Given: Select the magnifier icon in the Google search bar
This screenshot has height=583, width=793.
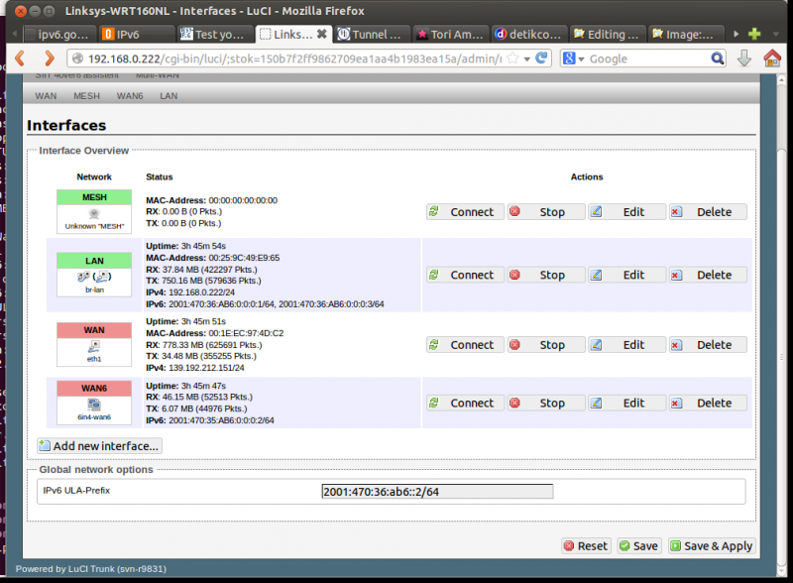Looking at the screenshot, I should tap(718, 58).
